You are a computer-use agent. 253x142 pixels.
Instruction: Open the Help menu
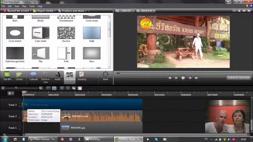40,6
